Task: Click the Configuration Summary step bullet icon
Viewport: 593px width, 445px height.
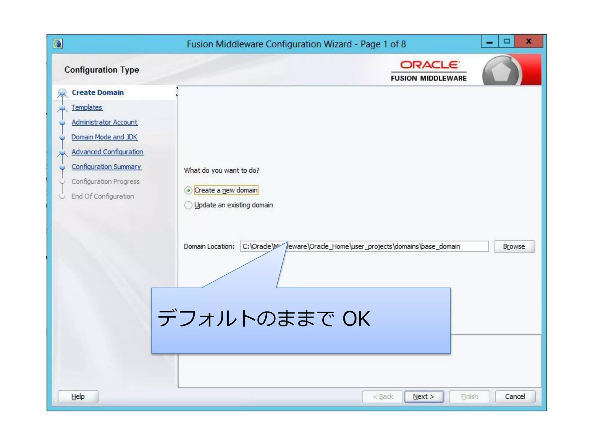Action: (62, 167)
